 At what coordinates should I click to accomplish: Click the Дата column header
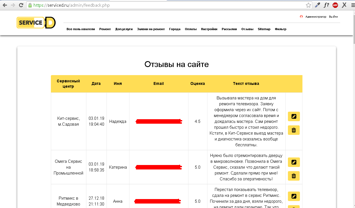click(96, 83)
